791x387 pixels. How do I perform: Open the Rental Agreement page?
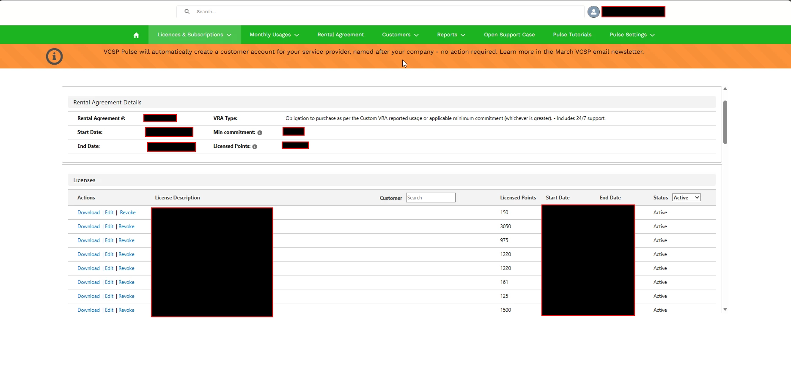[x=341, y=35]
